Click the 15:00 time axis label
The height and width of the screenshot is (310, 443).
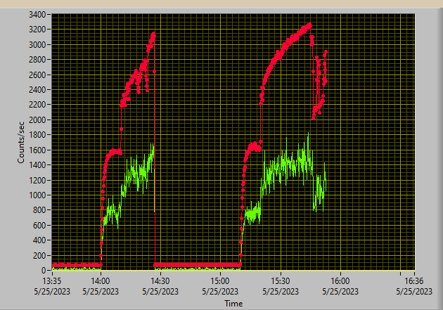(x=220, y=281)
